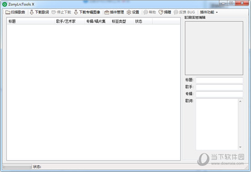Click the 帮助 toolbar item
This screenshot has width=251, height=172.
tap(150, 12)
